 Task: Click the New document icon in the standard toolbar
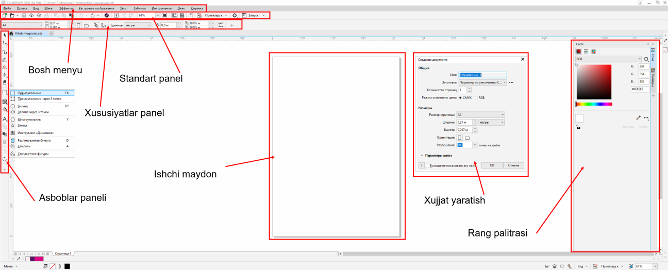point(5,16)
